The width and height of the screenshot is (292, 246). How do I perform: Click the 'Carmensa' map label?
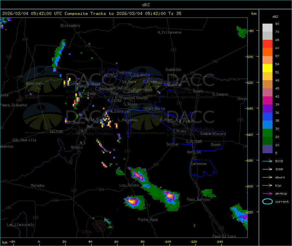point(199,164)
